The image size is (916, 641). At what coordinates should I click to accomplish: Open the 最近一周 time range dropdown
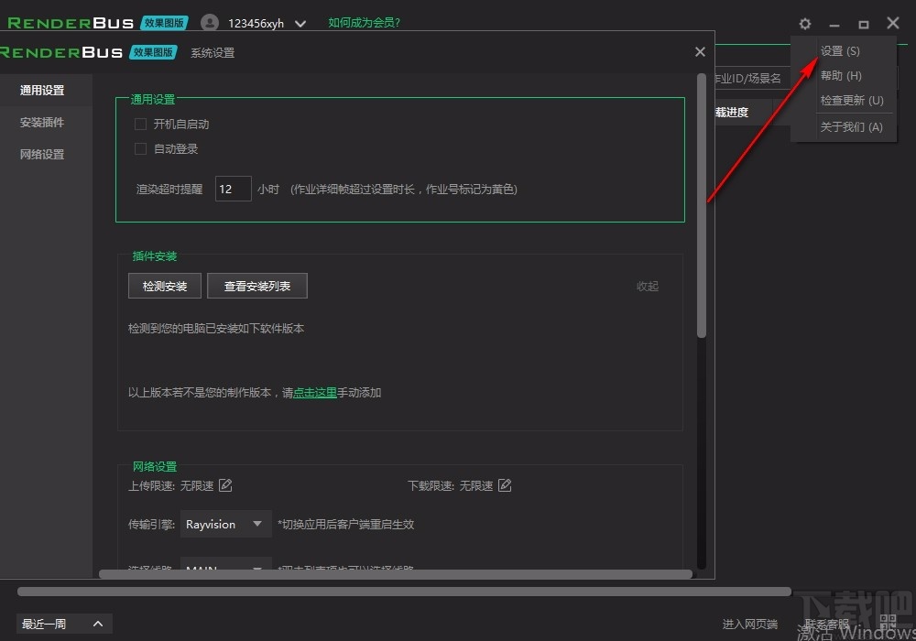coord(64,624)
